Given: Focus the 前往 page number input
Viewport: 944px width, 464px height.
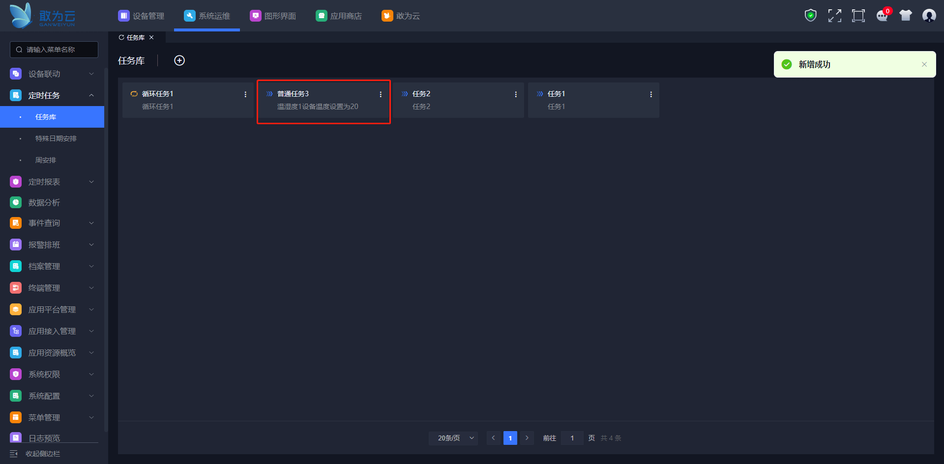Looking at the screenshot, I should (572, 438).
